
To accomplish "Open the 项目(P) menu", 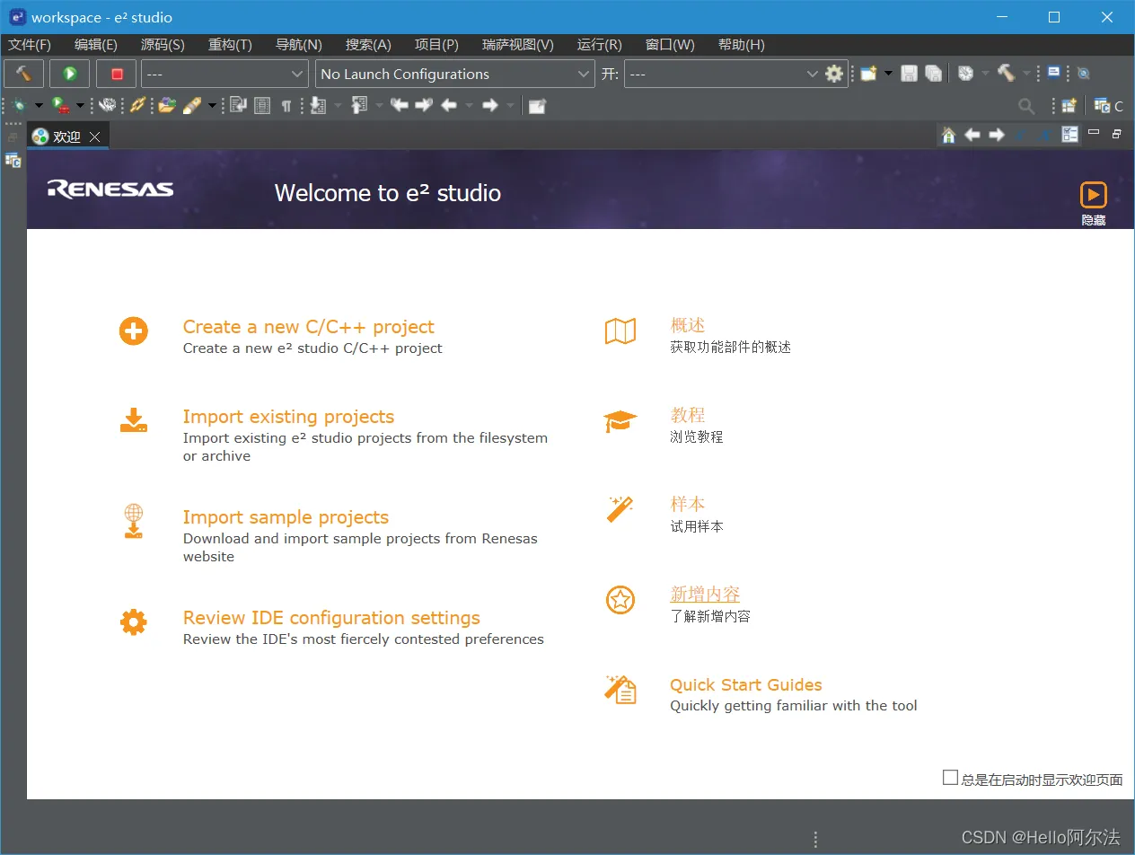I will [436, 45].
